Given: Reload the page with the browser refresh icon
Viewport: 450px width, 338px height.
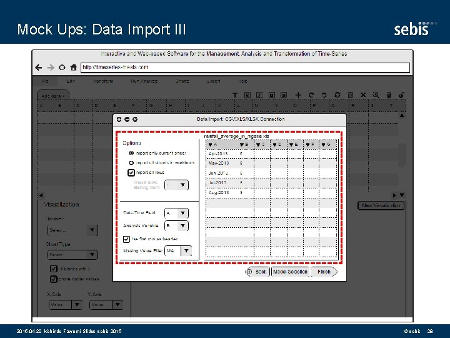Looking at the screenshot, I should tap(62, 68).
